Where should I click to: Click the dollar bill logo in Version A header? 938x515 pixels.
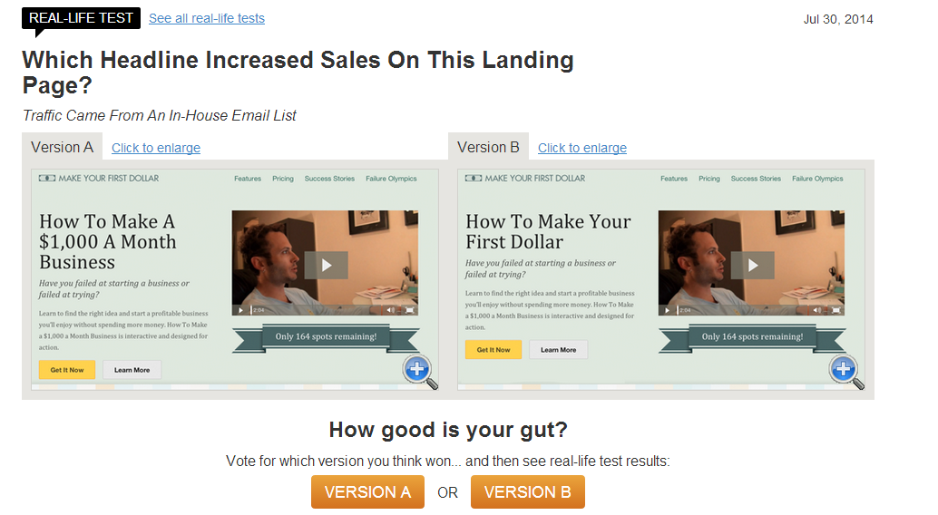(x=46, y=179)
